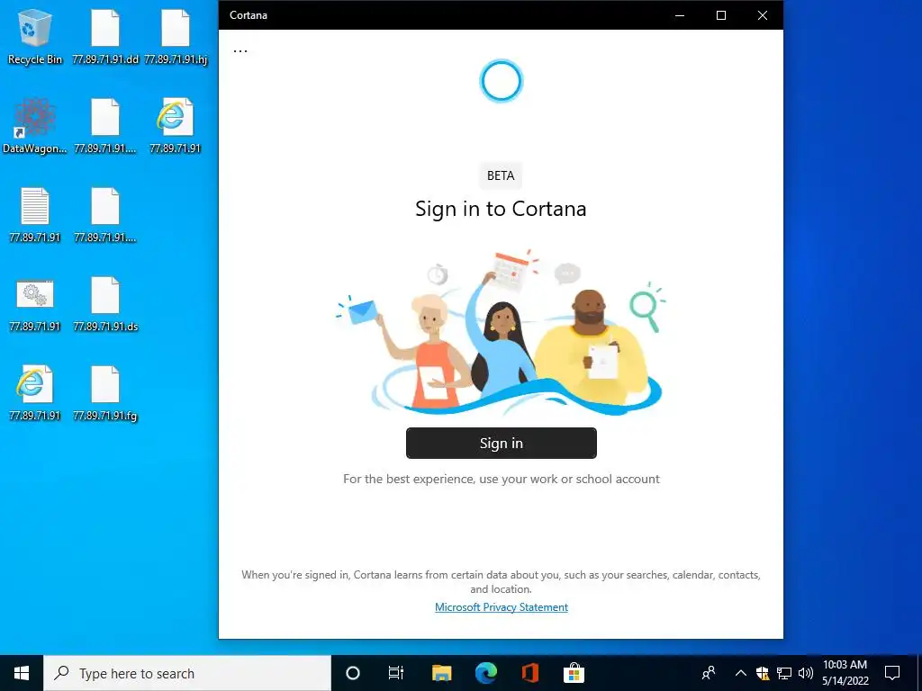Open the Microsoft Privacy Statement link
This screenshot has height=691, width=922.
[501, 607]
